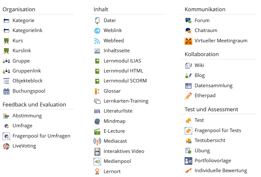261x177 pixels.
Task: Click the Kategorie folder icon
Action: 6,21
